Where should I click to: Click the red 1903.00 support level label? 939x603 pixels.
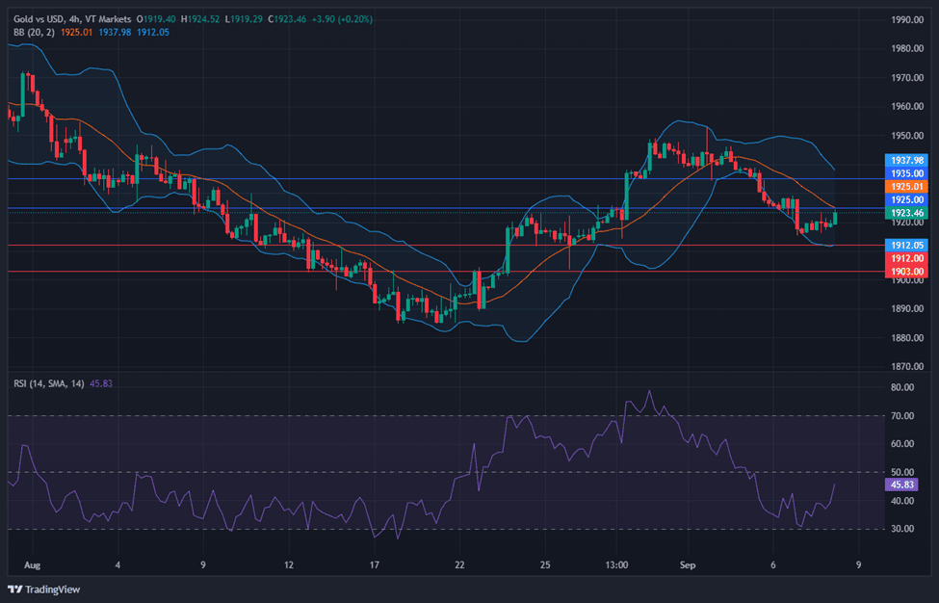click(905, 272)
